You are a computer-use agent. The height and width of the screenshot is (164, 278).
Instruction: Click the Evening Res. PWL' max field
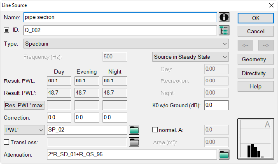pos(87,105)
